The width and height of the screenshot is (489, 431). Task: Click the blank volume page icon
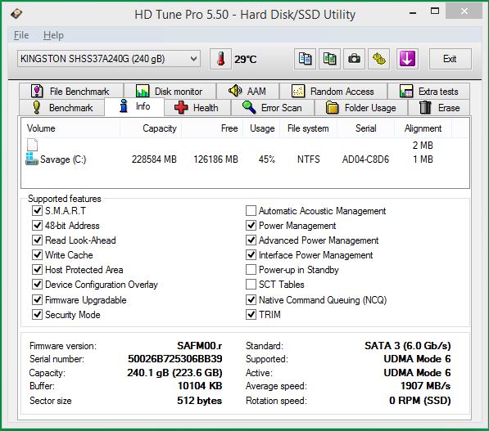(33, 145)
